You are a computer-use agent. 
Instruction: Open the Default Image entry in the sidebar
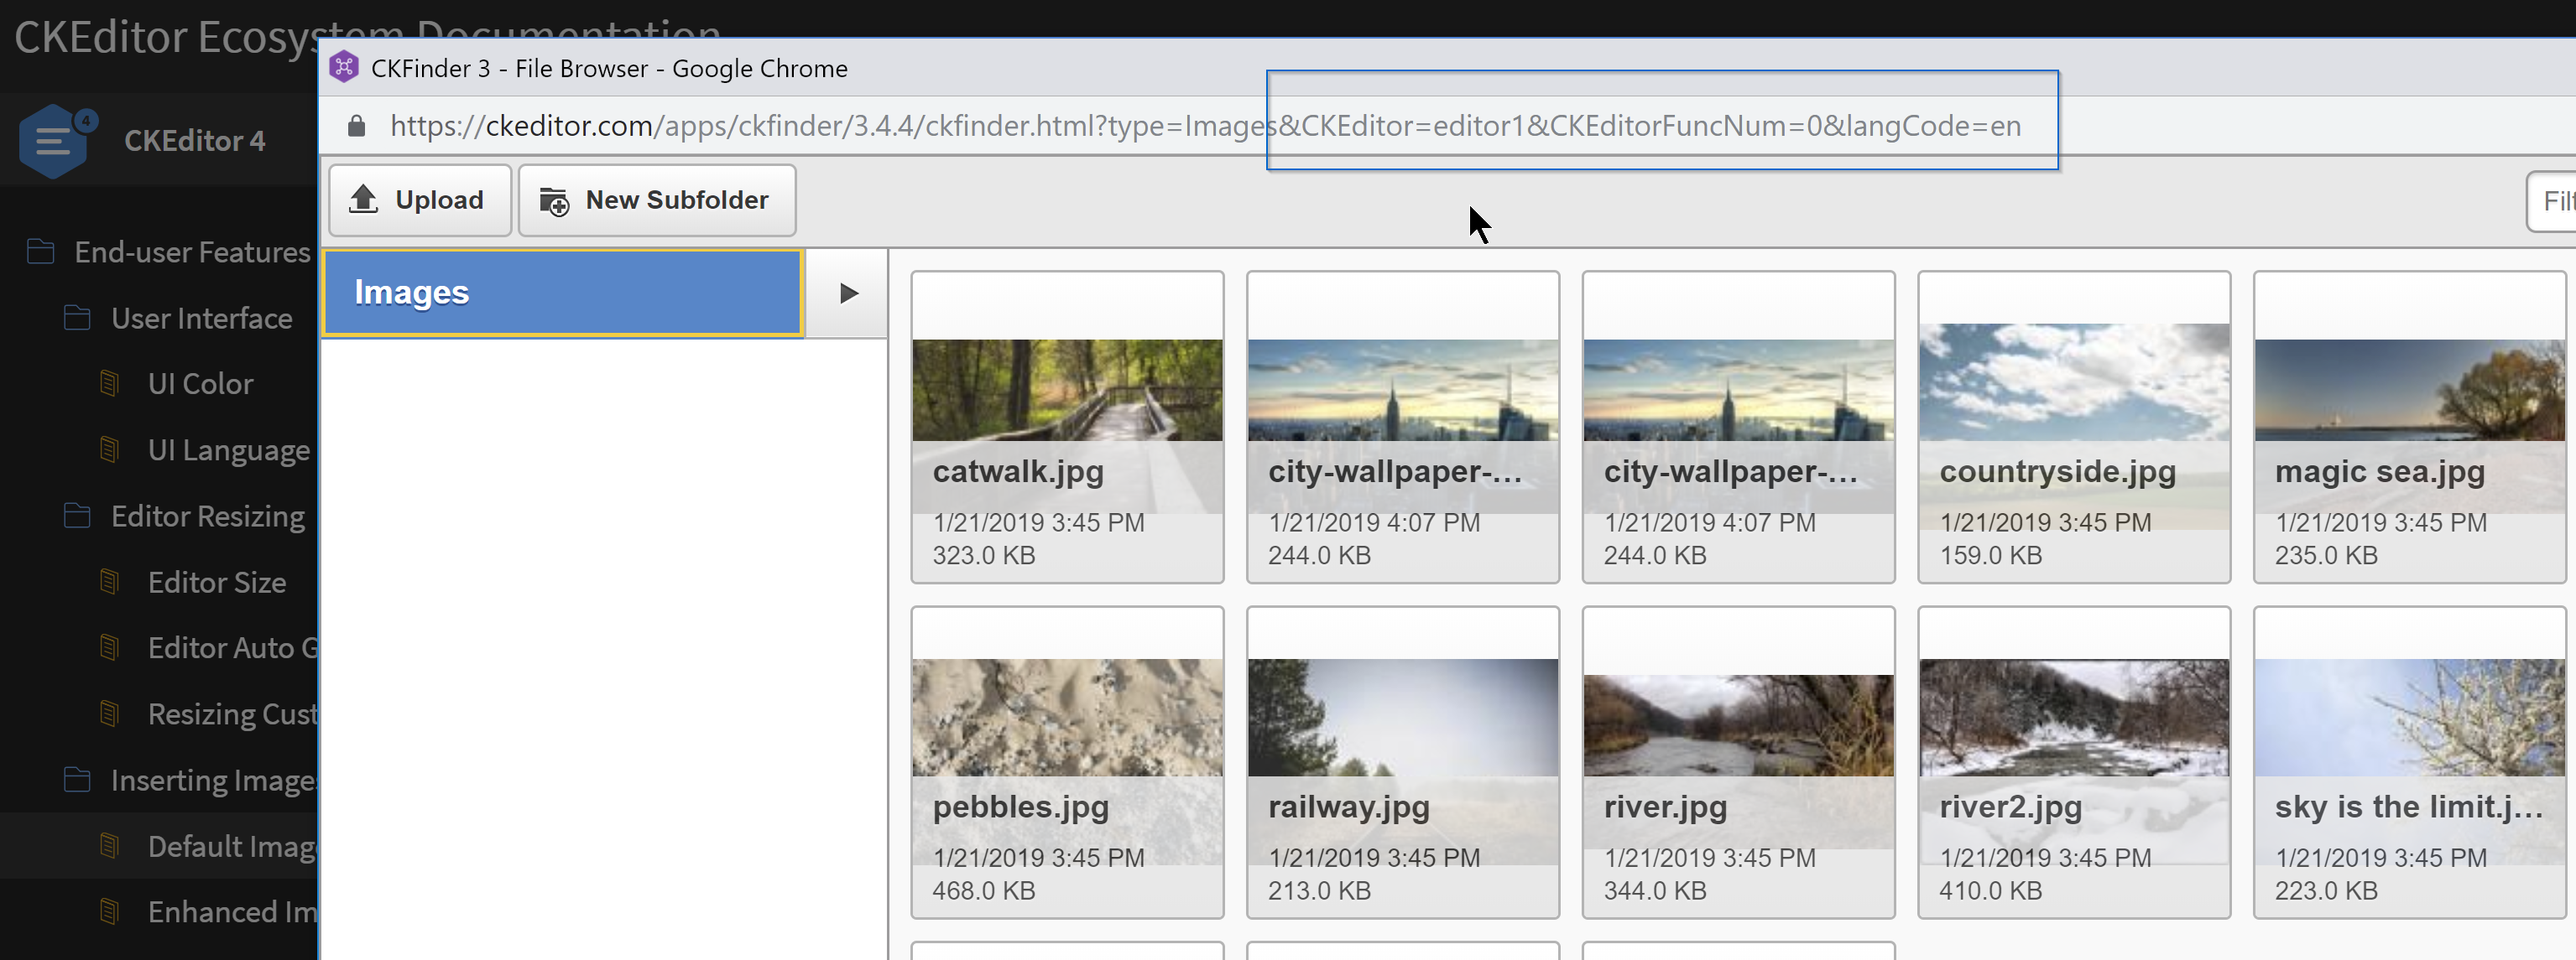(232, 845)
